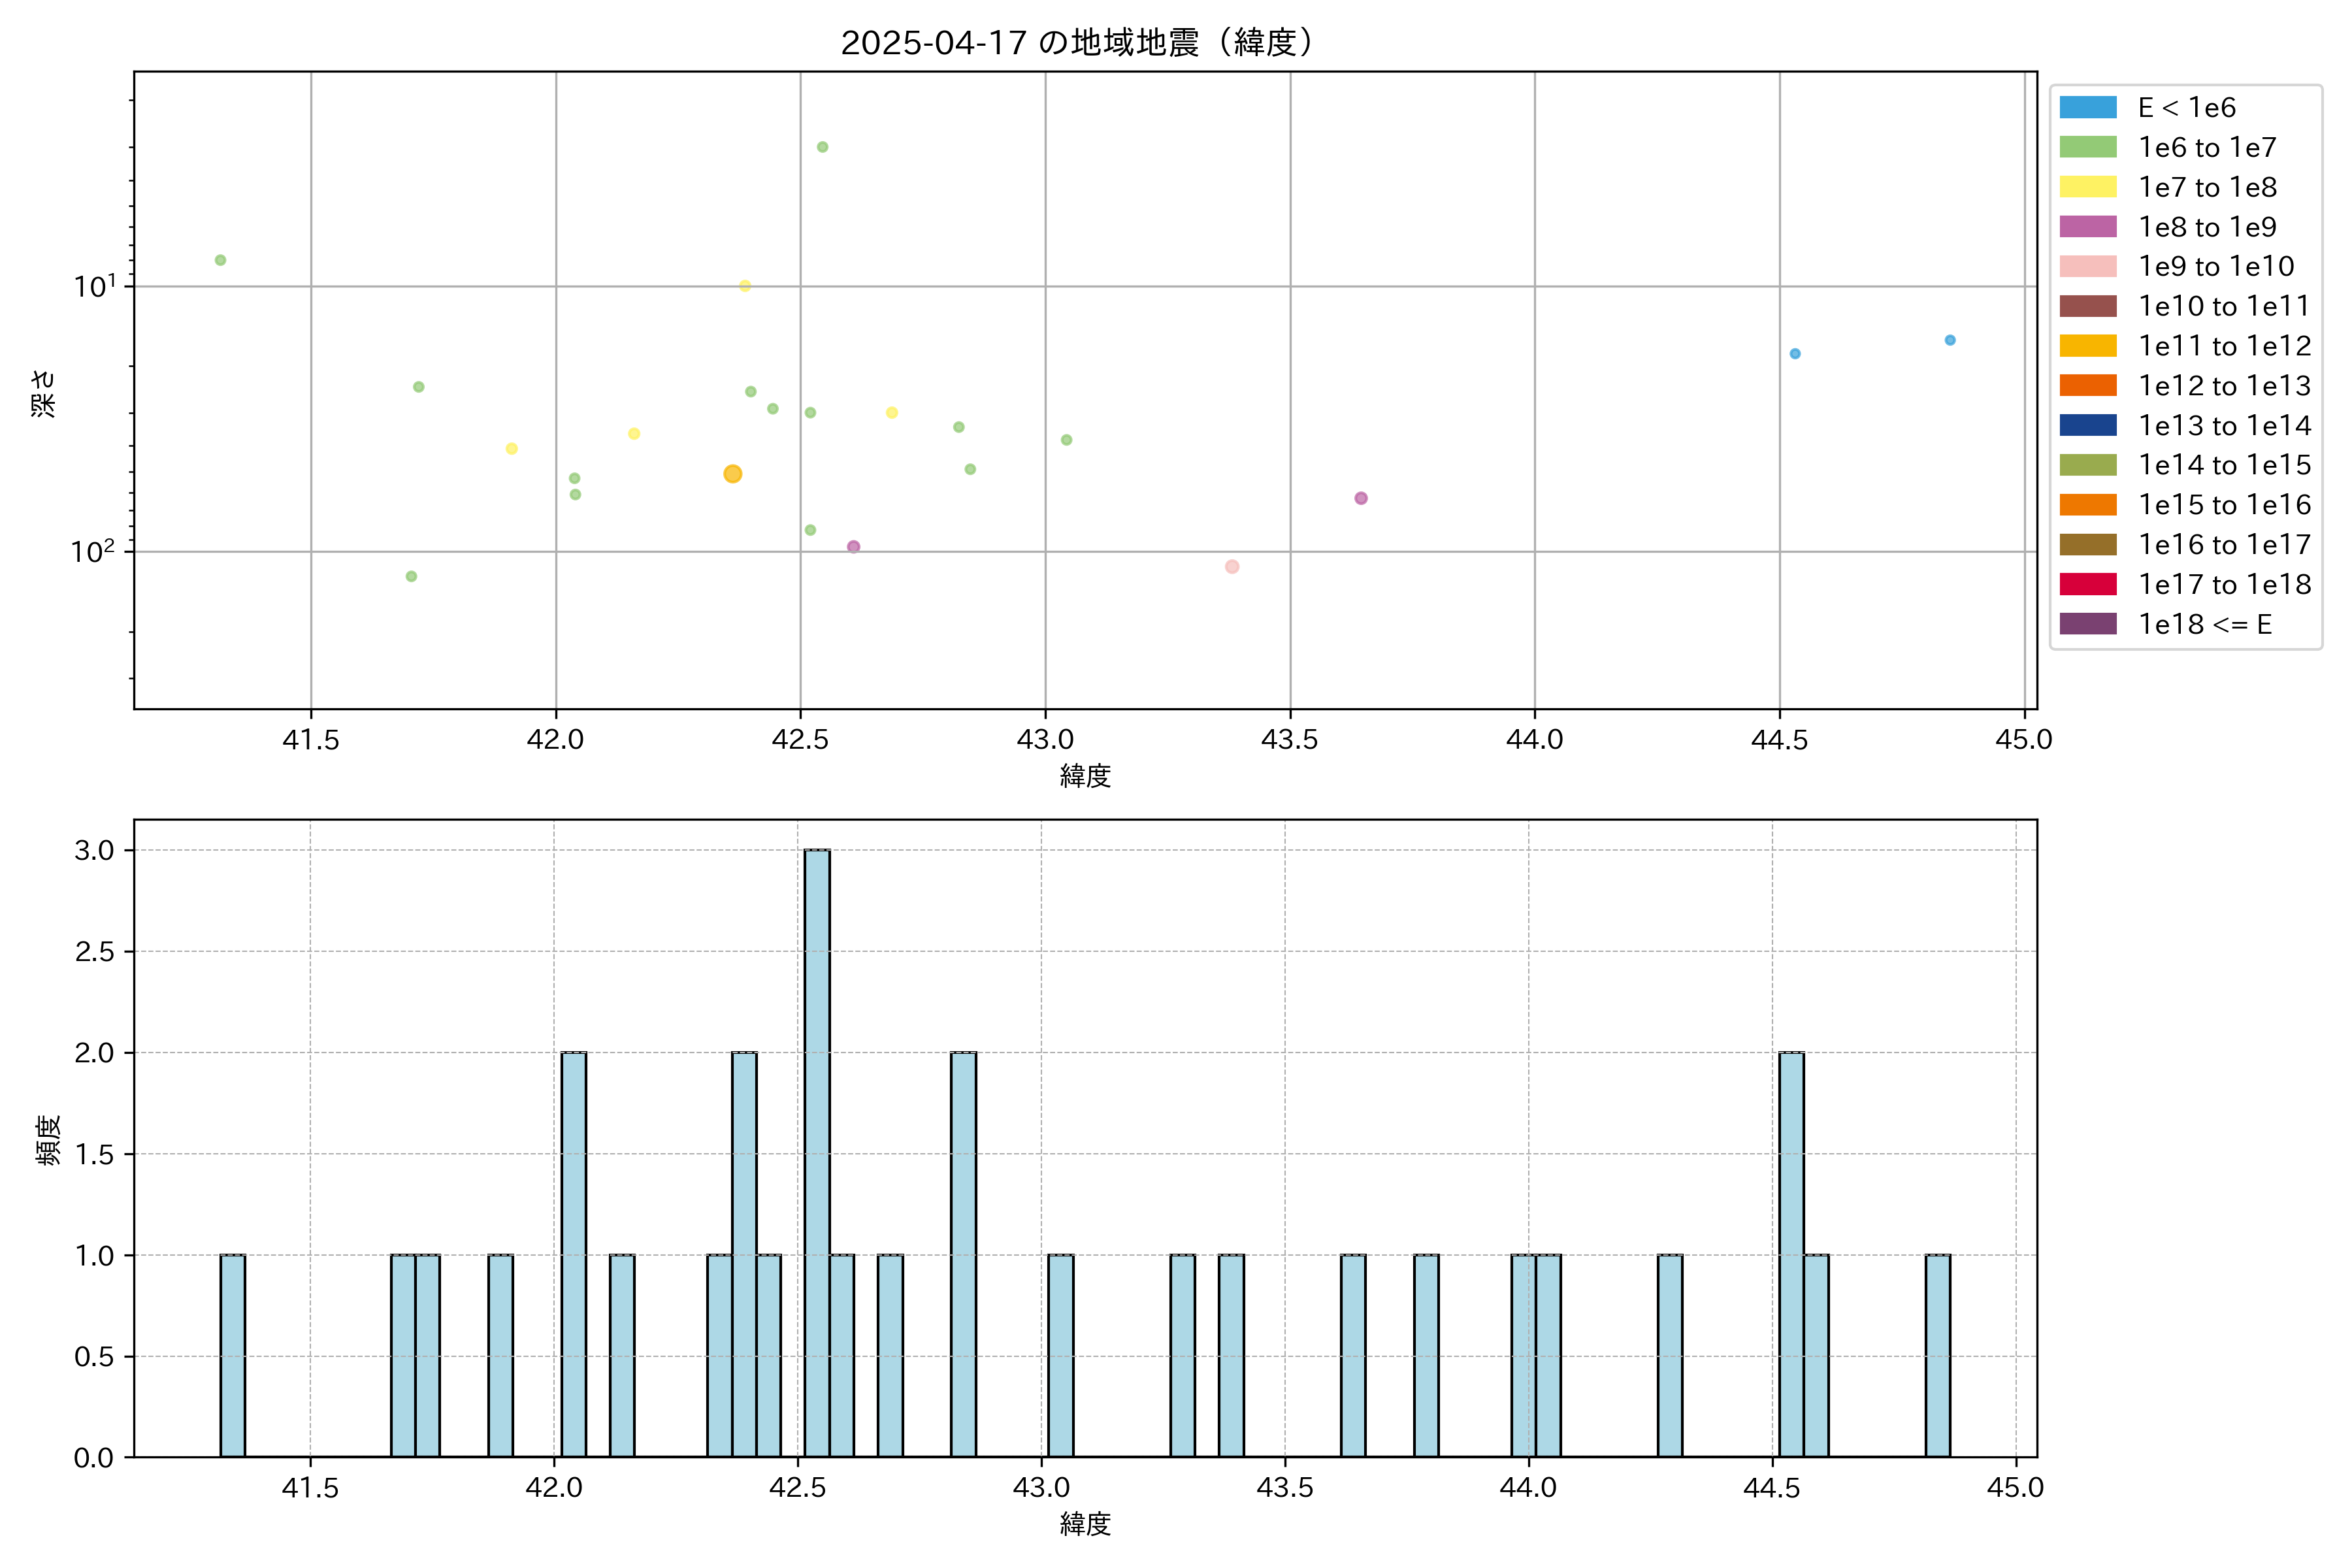Click the 1e11 to 1e12 legend label
This screenshot has width=2352, height=1568.
coord(2224,346)
